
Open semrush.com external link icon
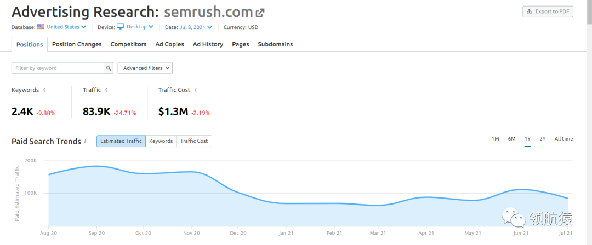tap(260, 13)
